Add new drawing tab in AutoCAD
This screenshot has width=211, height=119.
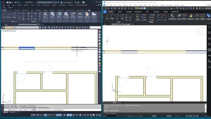(x=43, y=24)
